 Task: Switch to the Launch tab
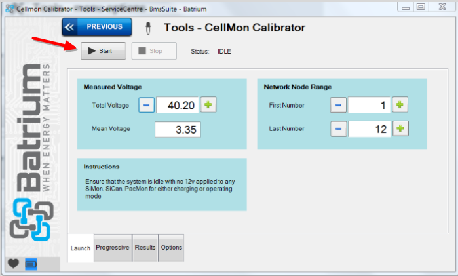click(x=81, y=248)
